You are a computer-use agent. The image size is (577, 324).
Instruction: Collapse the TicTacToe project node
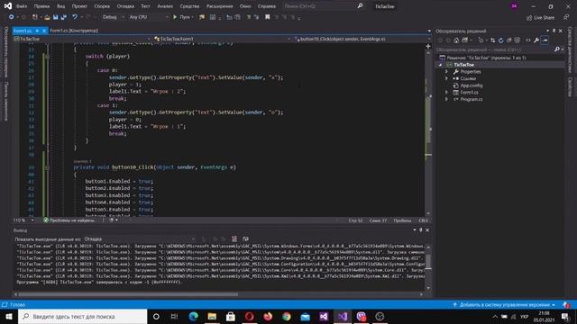click(x=440, y=65)
